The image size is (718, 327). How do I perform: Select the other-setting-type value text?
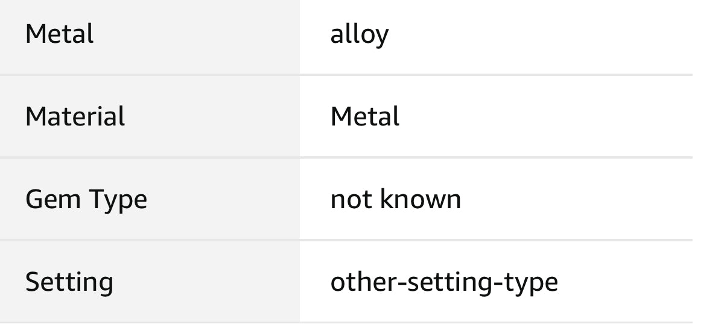click(443, 282)
